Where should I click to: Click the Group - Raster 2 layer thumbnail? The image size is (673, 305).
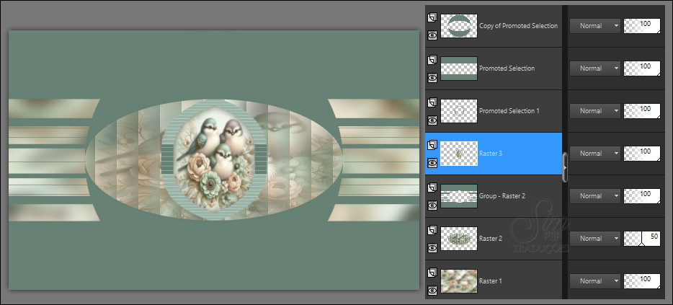pyautogui.click(x=458, y=196)
